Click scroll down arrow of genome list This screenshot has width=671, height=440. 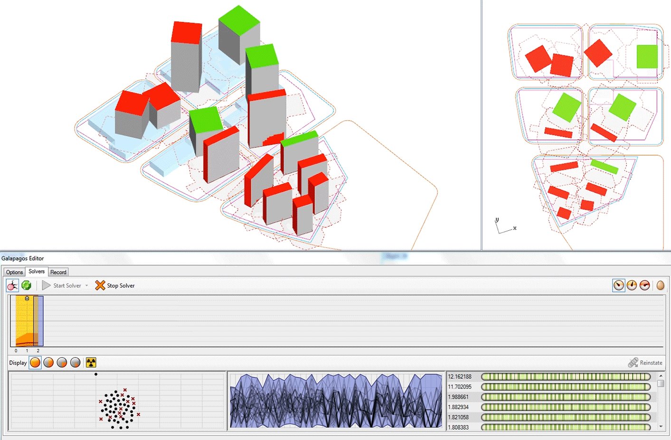coord(661,427)
